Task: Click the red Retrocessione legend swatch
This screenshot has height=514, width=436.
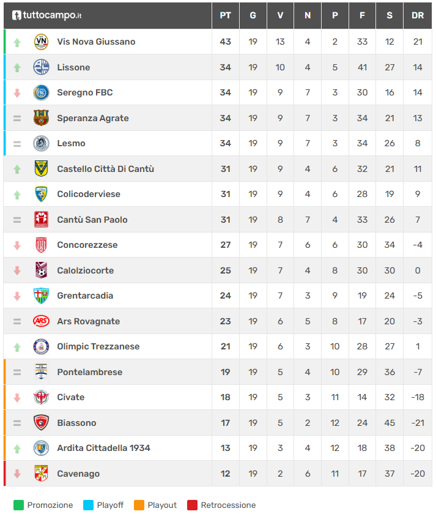Action: pyautogui.click(x=192, y=505)
